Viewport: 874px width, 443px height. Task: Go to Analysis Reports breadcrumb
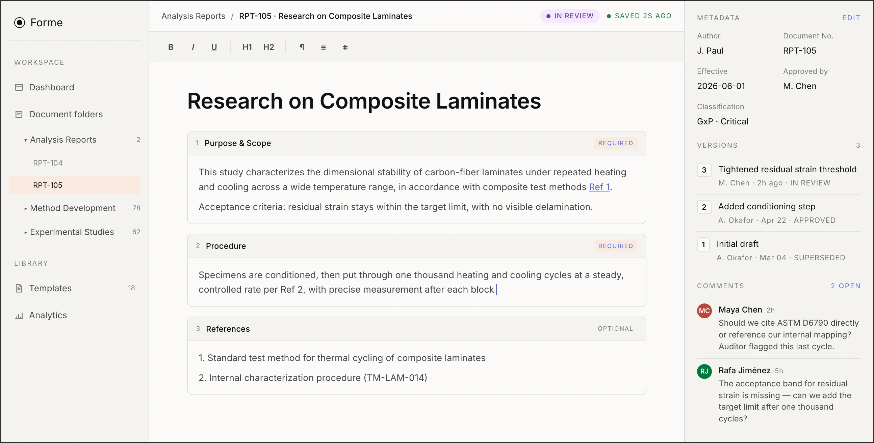(x=193, y=16)
